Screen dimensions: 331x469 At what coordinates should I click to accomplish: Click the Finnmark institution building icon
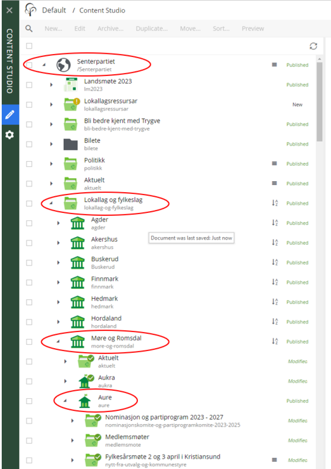coord(78,282)
